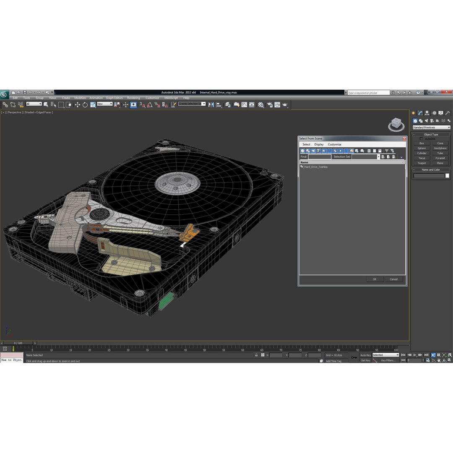Select the Bind to Space Warp tool

pos(21,104)
